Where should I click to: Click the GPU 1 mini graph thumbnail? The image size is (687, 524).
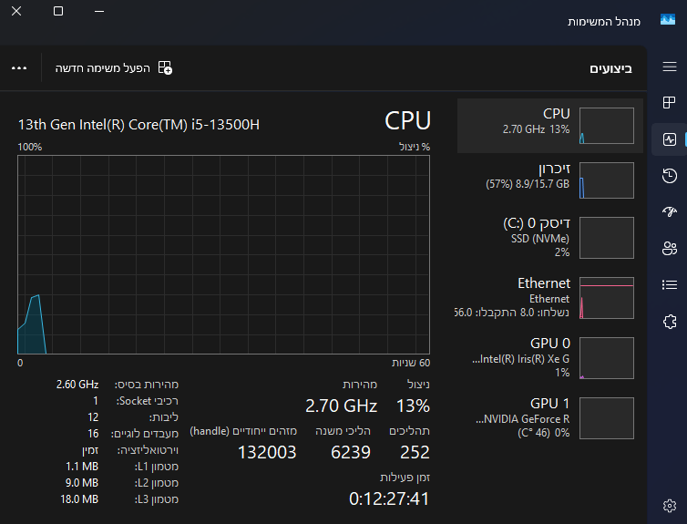click(x=607, y=418)
